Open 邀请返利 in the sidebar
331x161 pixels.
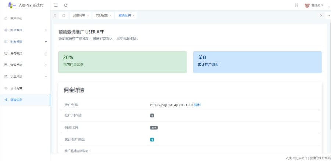(x=25, y=100)
